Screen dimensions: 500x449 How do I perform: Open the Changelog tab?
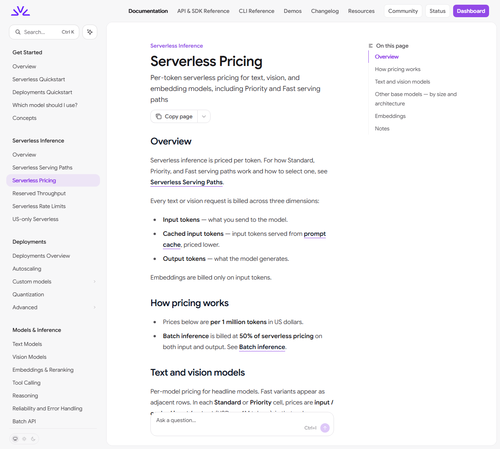(x=325, y=11)
